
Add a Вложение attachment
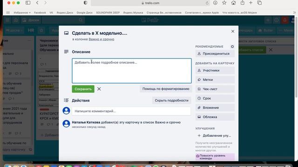tap(215, 108)
